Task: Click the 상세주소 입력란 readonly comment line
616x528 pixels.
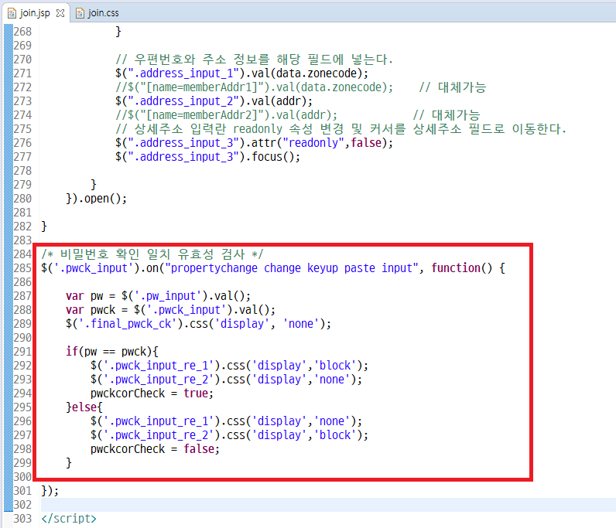Action: pyautogui.click(x=341, y=129)
